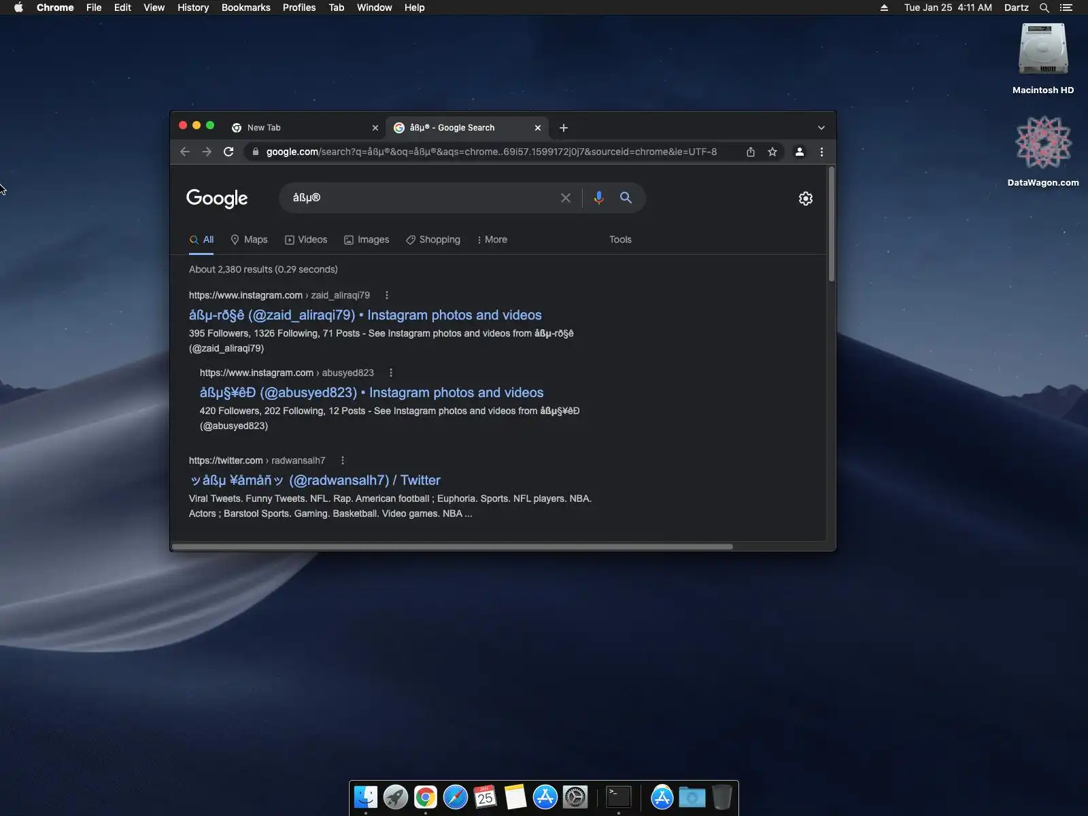
Task: Open the Profiles menu
Action: 299,7
